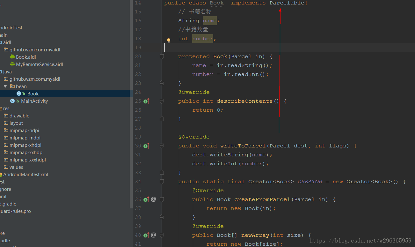
Task: Fold the newArray method at line 40
Action: point(162,235)
